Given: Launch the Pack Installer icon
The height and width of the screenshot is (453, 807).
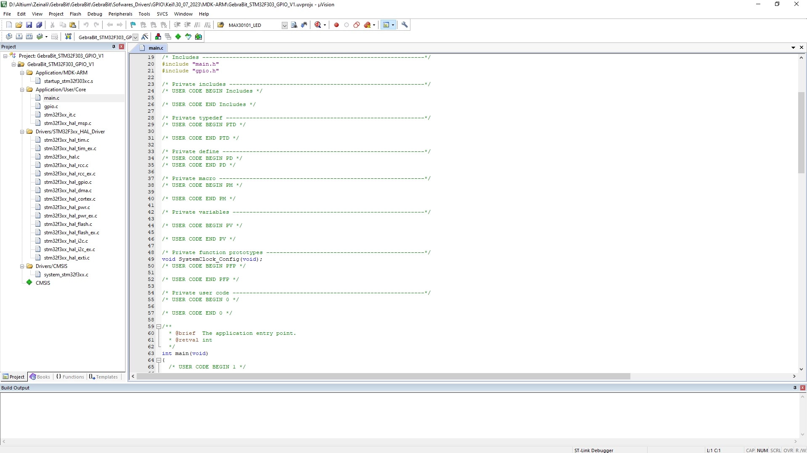Looking at the screenshot, I should [x=198, y=37].
